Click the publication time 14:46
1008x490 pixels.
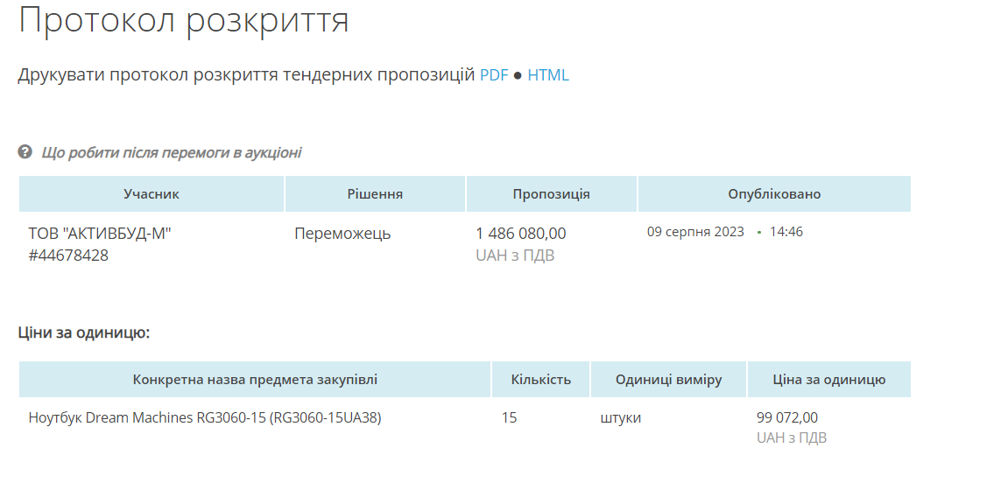click(786, 232)
